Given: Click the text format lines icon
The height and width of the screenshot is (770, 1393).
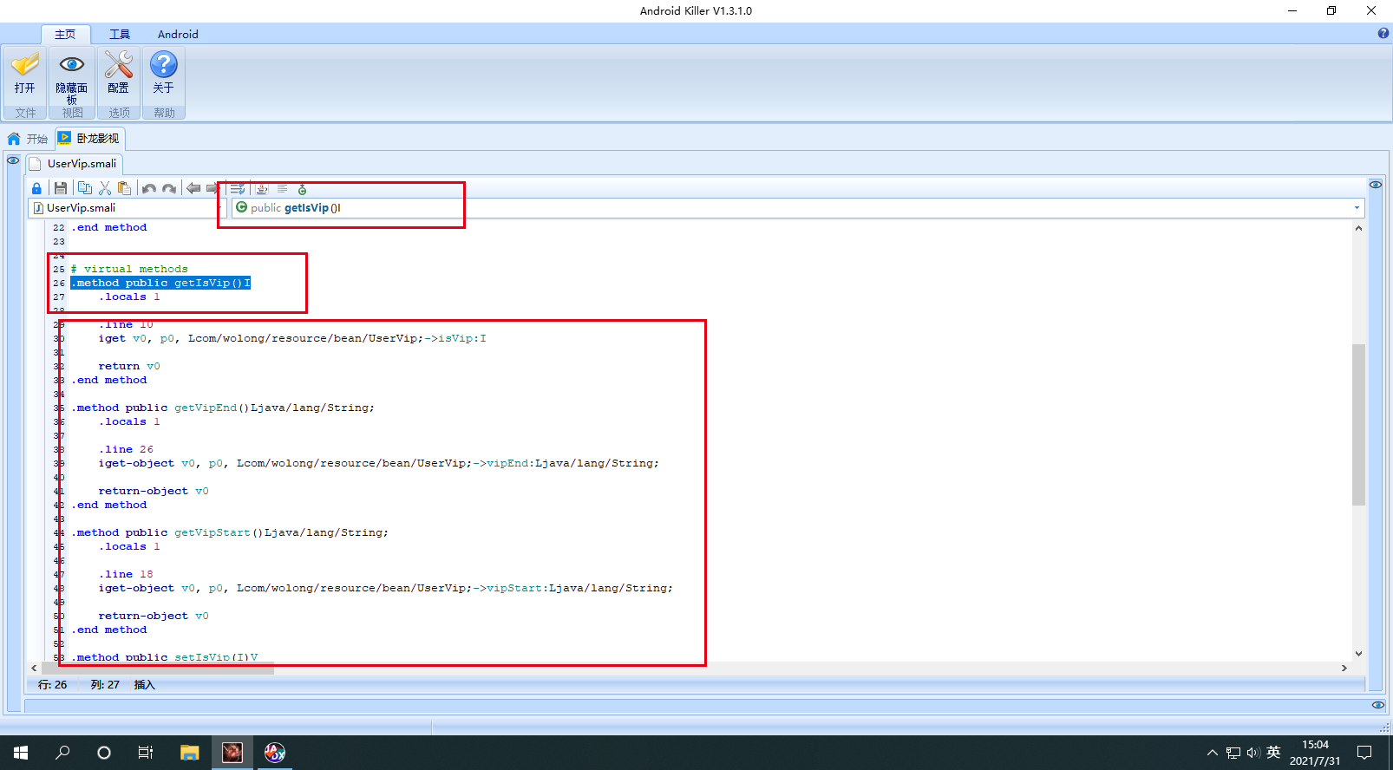Looking at the screenshot, I should [283, 188].
